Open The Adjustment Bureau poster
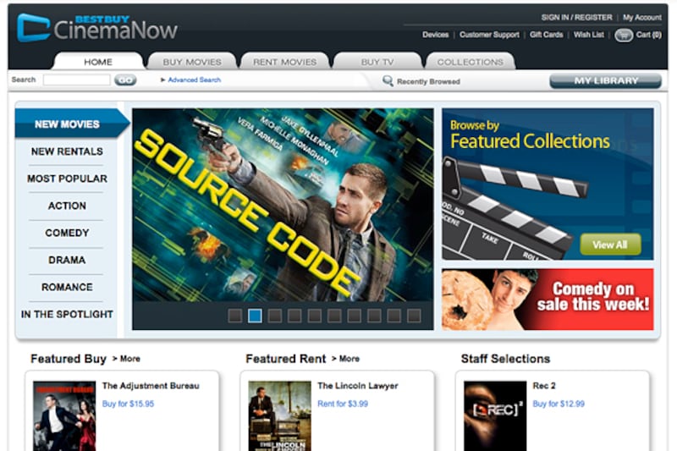This screenshot has height=451, width=677. [64, 416]
